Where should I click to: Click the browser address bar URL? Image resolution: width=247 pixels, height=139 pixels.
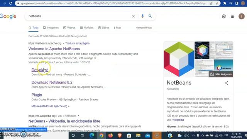pyautogui.click(x=113, y=3)
